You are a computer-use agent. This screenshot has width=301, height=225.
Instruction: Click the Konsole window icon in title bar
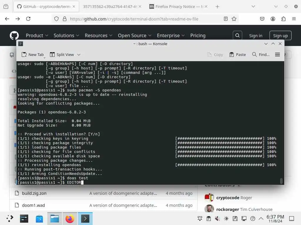21,44
